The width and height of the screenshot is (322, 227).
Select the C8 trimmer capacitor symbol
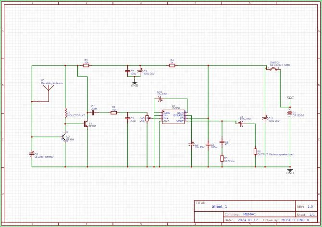32,154
